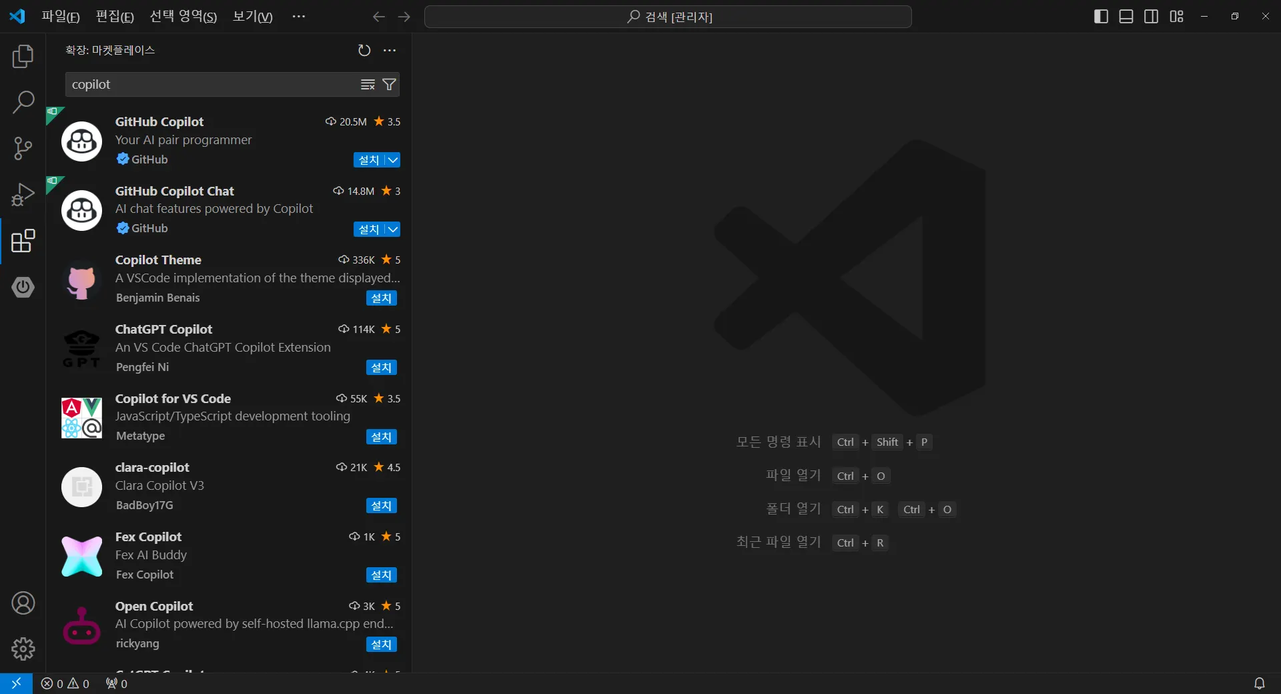
Task: Click the ports forwarded status item
Action: click(x=117, y=683)
